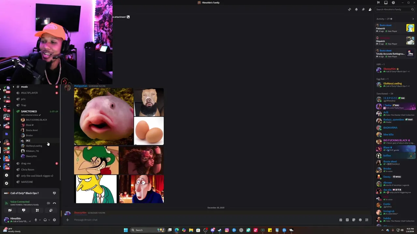Show pinned messages
The height and width of the screenshot is (234, 417).
[363, 9]
